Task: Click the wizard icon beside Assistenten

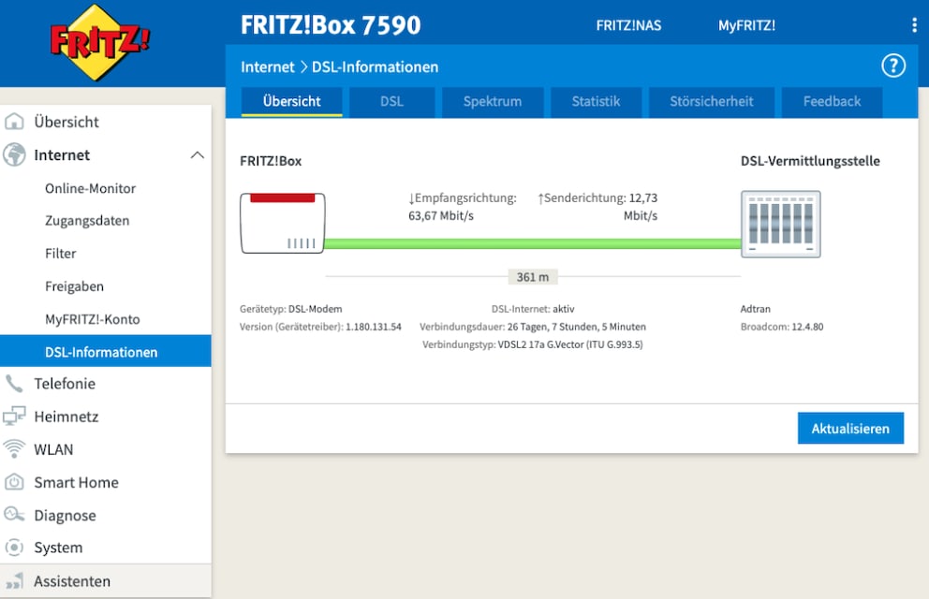Action: point(14,581)
